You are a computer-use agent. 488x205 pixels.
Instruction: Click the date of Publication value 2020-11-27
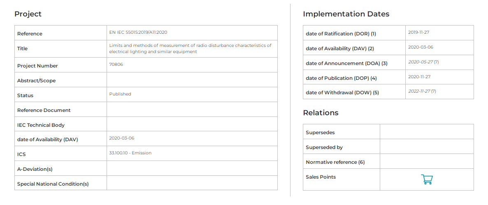tap(419, 77)
